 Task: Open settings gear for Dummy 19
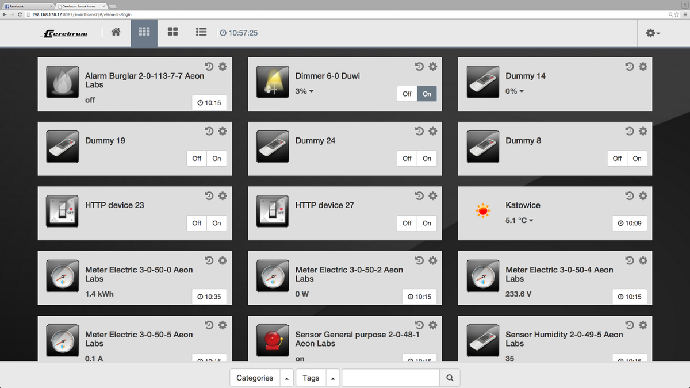click(x=223, y=131)
